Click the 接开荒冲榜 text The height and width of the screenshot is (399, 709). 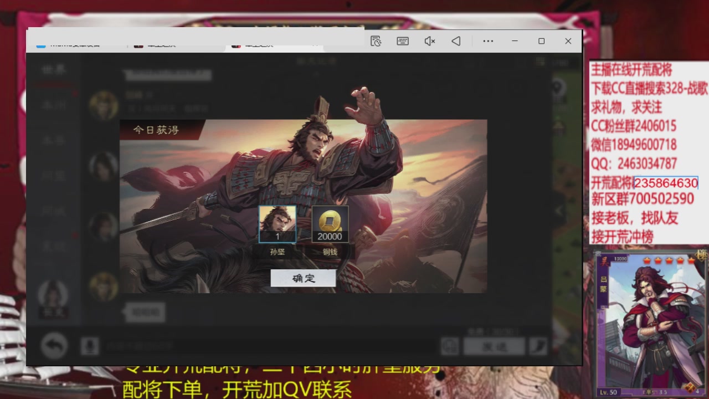coord(622,236)
